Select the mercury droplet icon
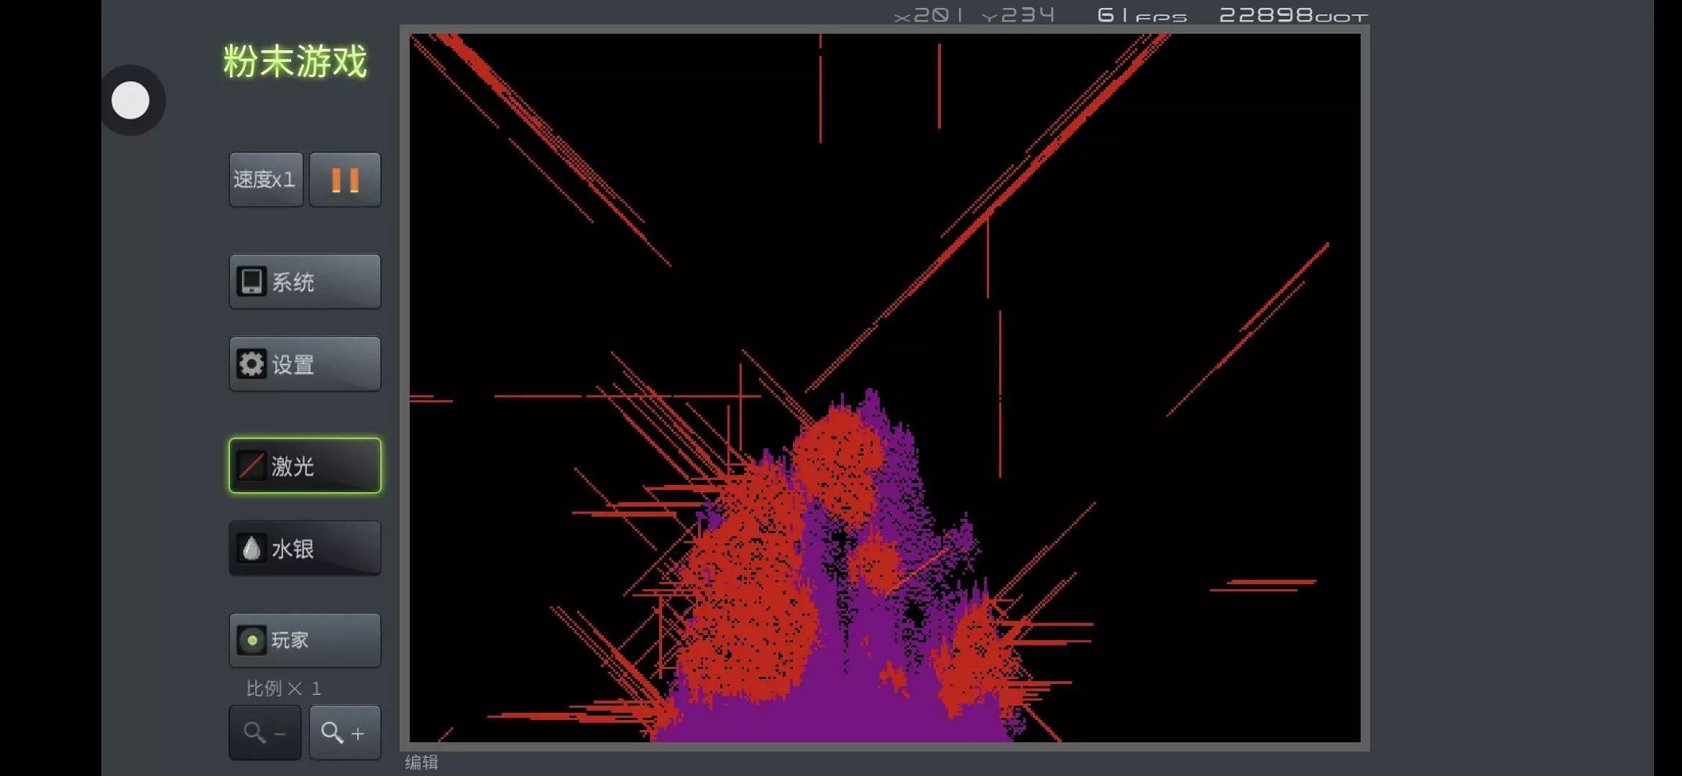Image resolution: width=1682 pixels, height=776 pixels. 252,549
